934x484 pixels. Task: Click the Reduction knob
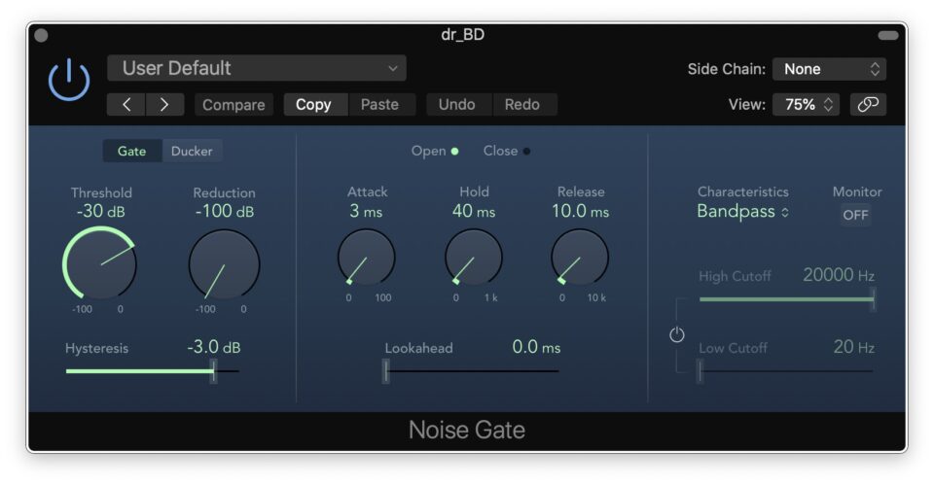[224, 264]
